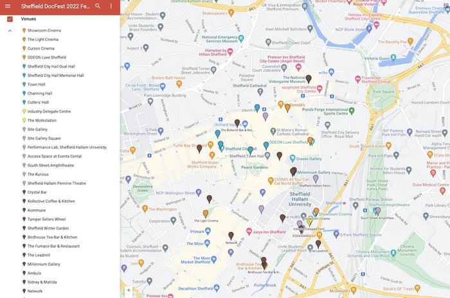Click Crystal Bar in the list
The height and width of the screenshot is (298, 450).
(37, 192)
